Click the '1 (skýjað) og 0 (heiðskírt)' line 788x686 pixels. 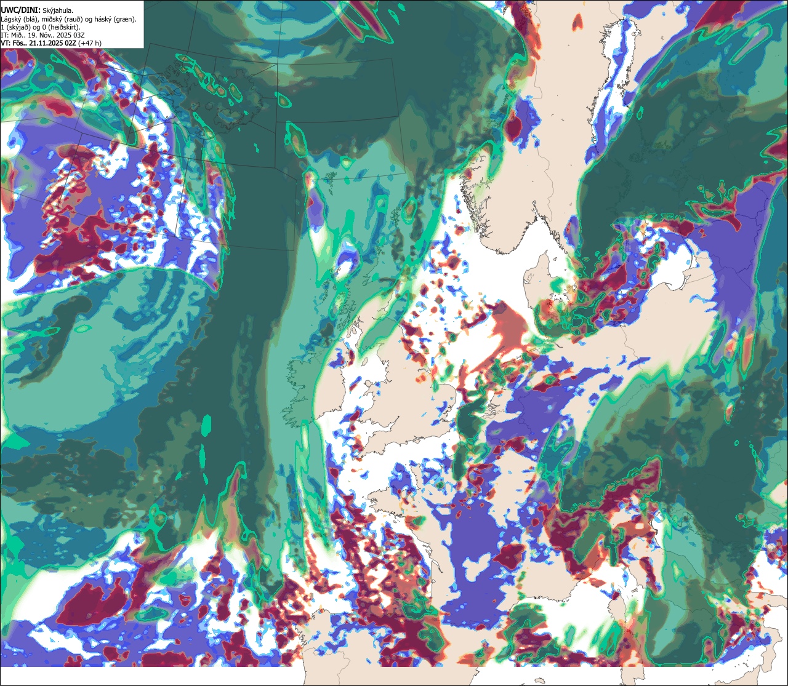point(41,27)
